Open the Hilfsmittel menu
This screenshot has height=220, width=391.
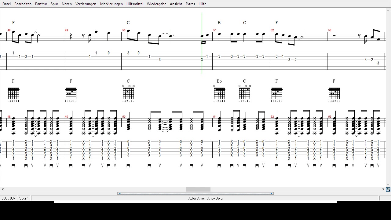pyautogui.click(x=135, y=4)
